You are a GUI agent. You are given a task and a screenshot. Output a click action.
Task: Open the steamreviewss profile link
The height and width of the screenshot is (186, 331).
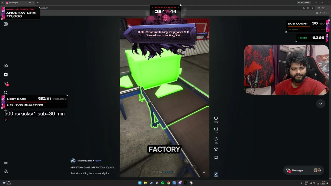(x=85, y=161)
